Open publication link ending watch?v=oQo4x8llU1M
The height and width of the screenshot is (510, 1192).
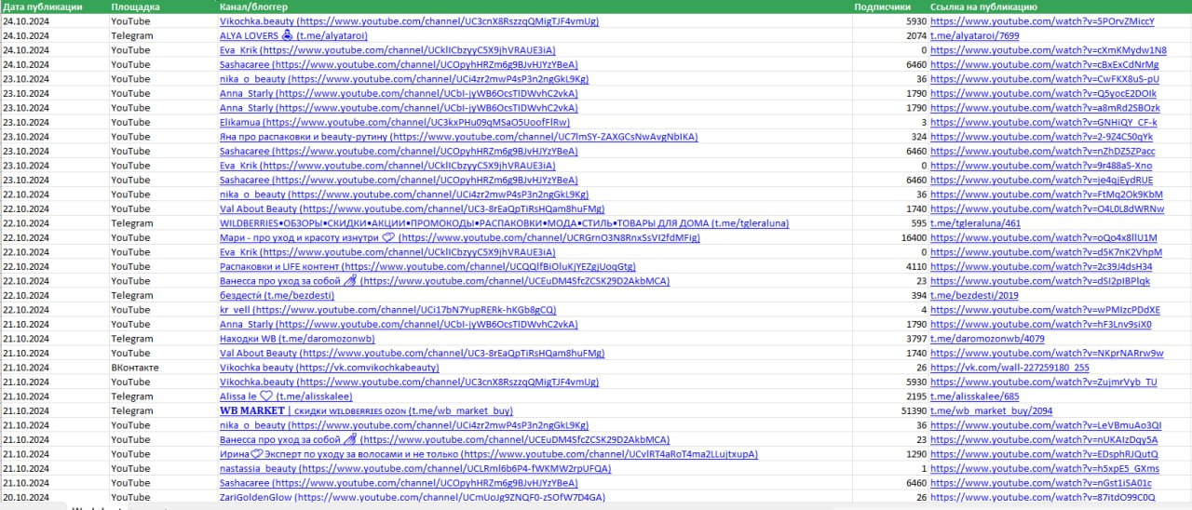point(1043,237)
